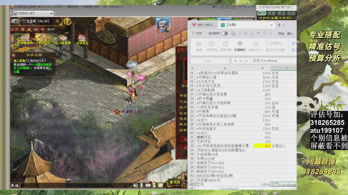Expand the quick access toolbar chevron

[271, 33]
